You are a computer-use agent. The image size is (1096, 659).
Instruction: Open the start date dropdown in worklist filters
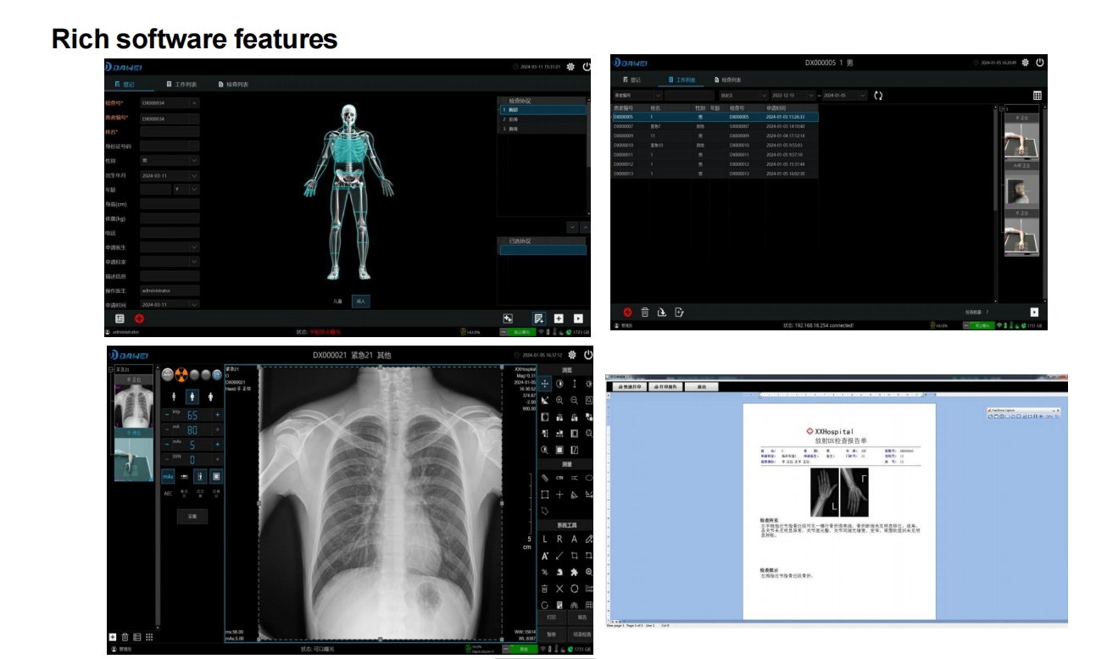[810, 95]
